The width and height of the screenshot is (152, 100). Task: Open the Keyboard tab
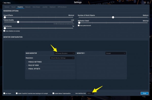(52, 7)
